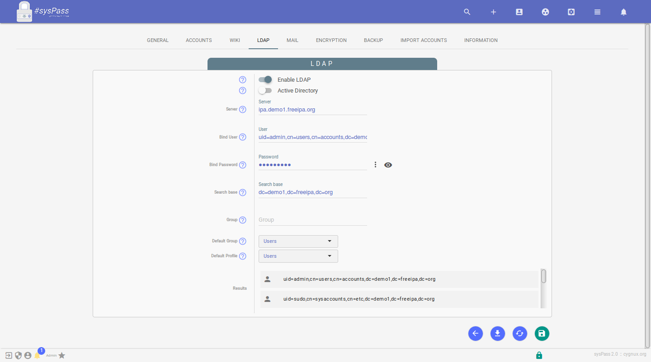Click the help icon next to Default Profile
The image size is (651, 362).
tap(243, 256)
